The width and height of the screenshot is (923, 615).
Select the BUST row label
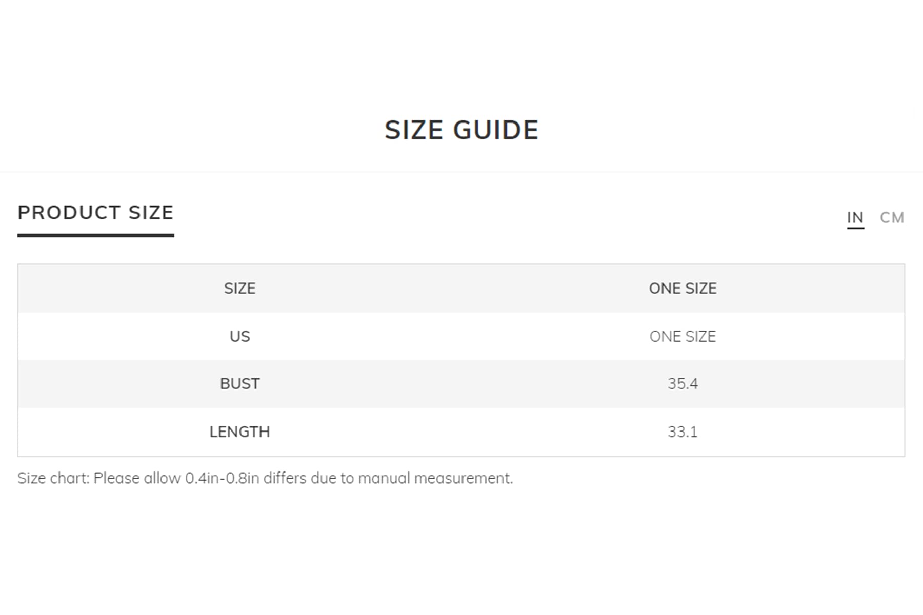239,384
